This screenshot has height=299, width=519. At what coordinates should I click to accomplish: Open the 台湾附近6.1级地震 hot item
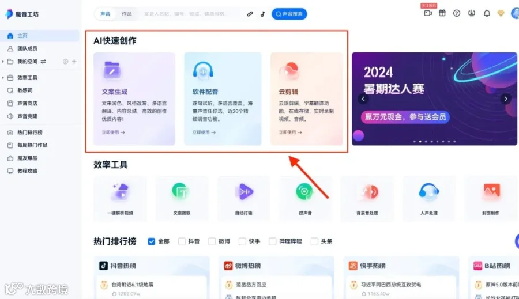pyautogui.click(x=133, y=285)
